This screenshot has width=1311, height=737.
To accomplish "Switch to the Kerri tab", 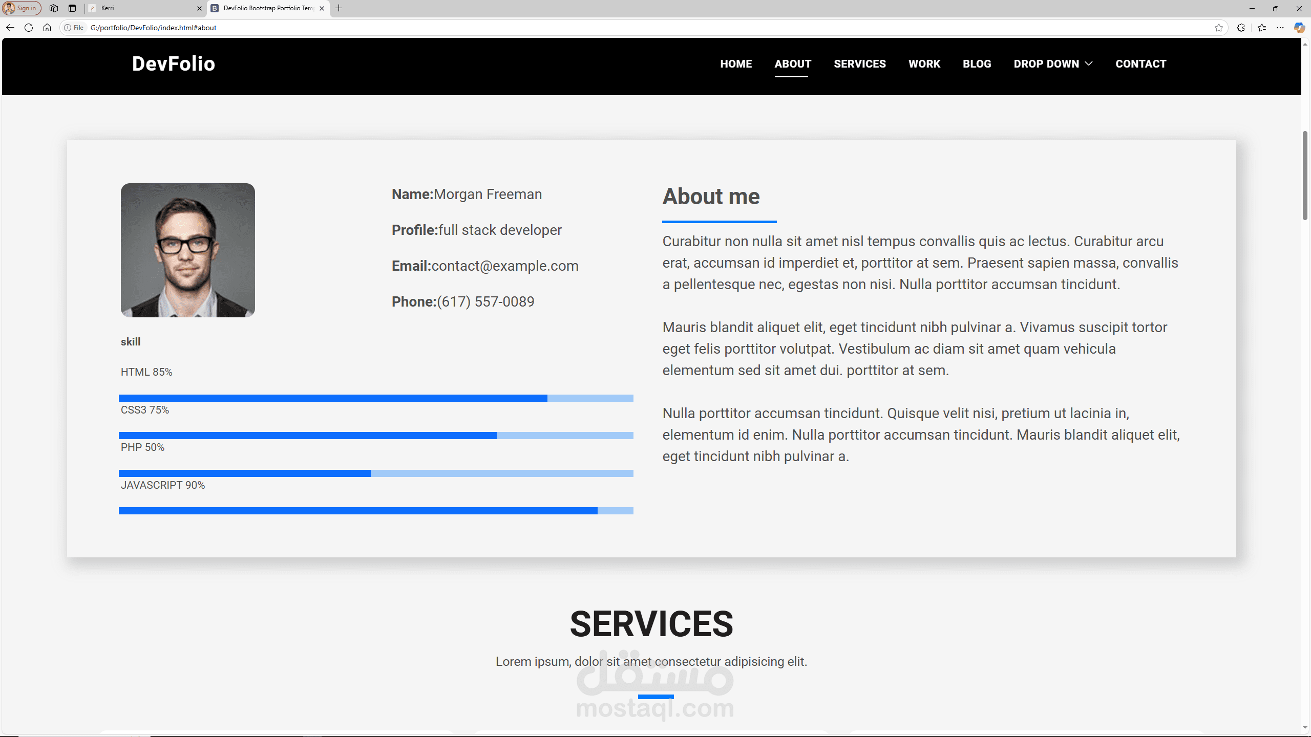I will (x=145, y=8).
